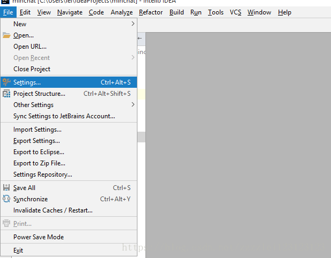The height and width of the screenshot is (258, 331).
Task: Click the left arrow behind the menu
Action: [140, 38]
